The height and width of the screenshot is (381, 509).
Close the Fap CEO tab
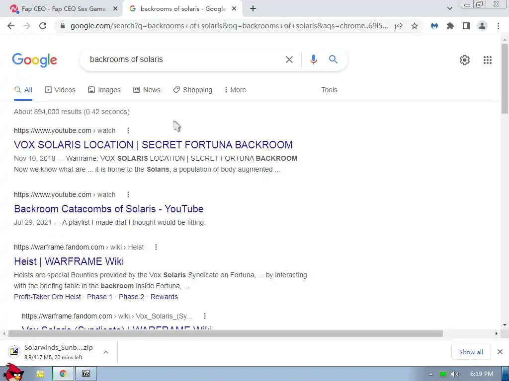tap(115, 9)
